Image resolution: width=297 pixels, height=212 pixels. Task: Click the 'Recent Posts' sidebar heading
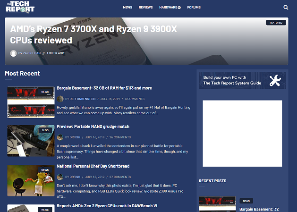point(212,181)
